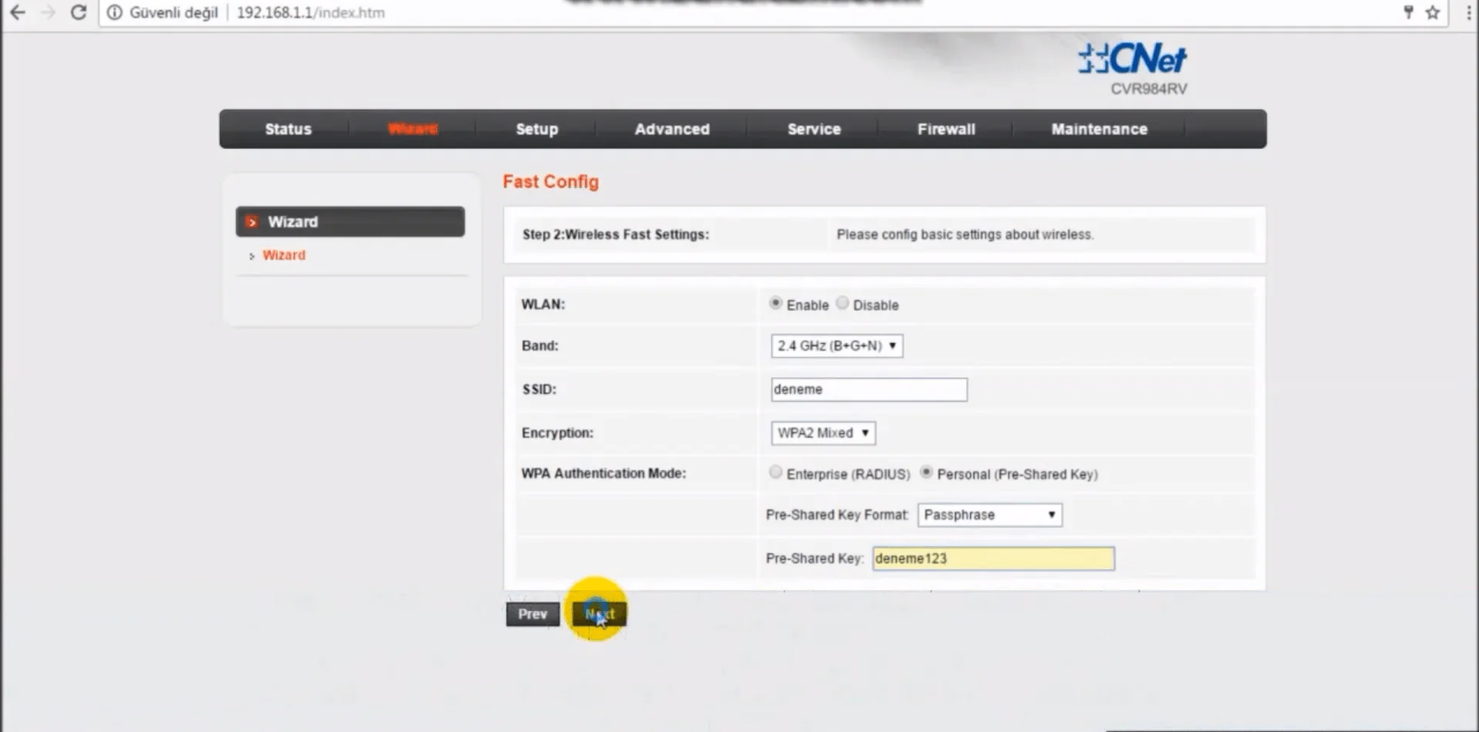
Task: Click the Next button
Action: pos(600,614)
